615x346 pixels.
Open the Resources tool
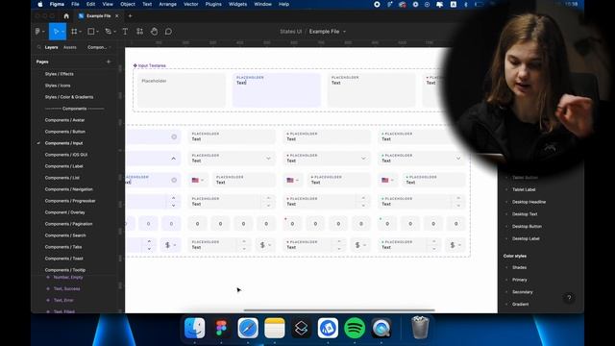139,32
